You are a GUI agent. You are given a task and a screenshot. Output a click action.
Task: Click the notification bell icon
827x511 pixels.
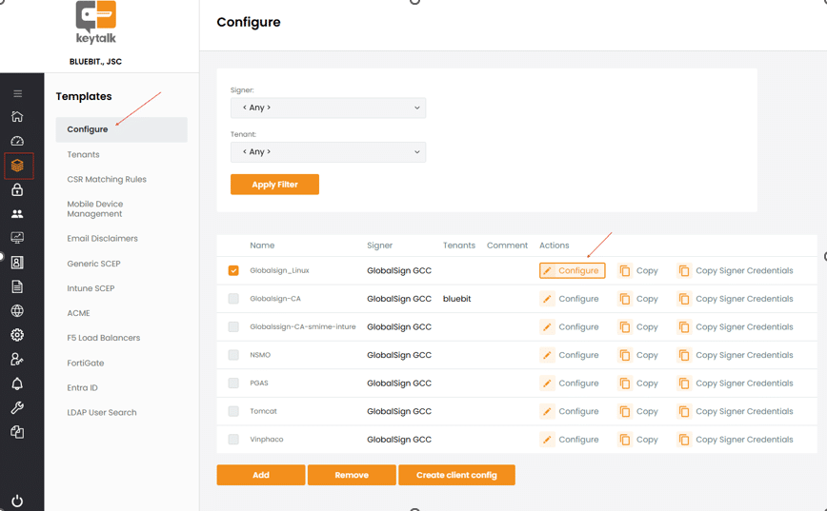tap(17, 383)
